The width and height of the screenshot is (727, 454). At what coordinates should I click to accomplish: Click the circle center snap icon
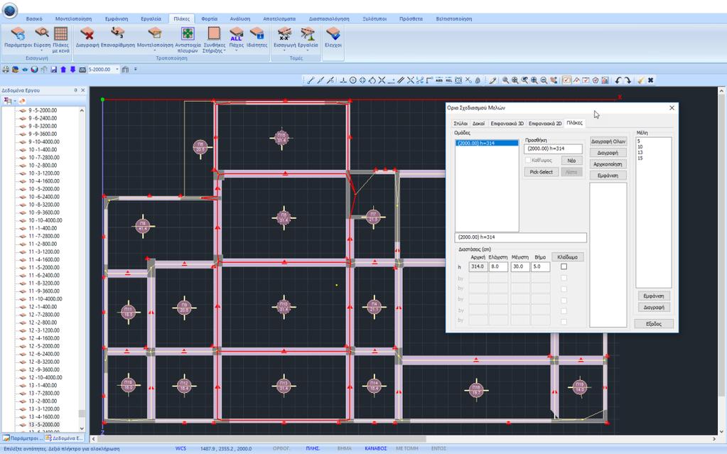coord(352,80)
